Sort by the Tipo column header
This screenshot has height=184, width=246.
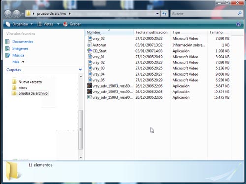[188, 32]
